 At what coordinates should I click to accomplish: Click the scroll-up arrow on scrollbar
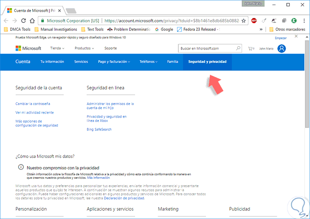307,37
